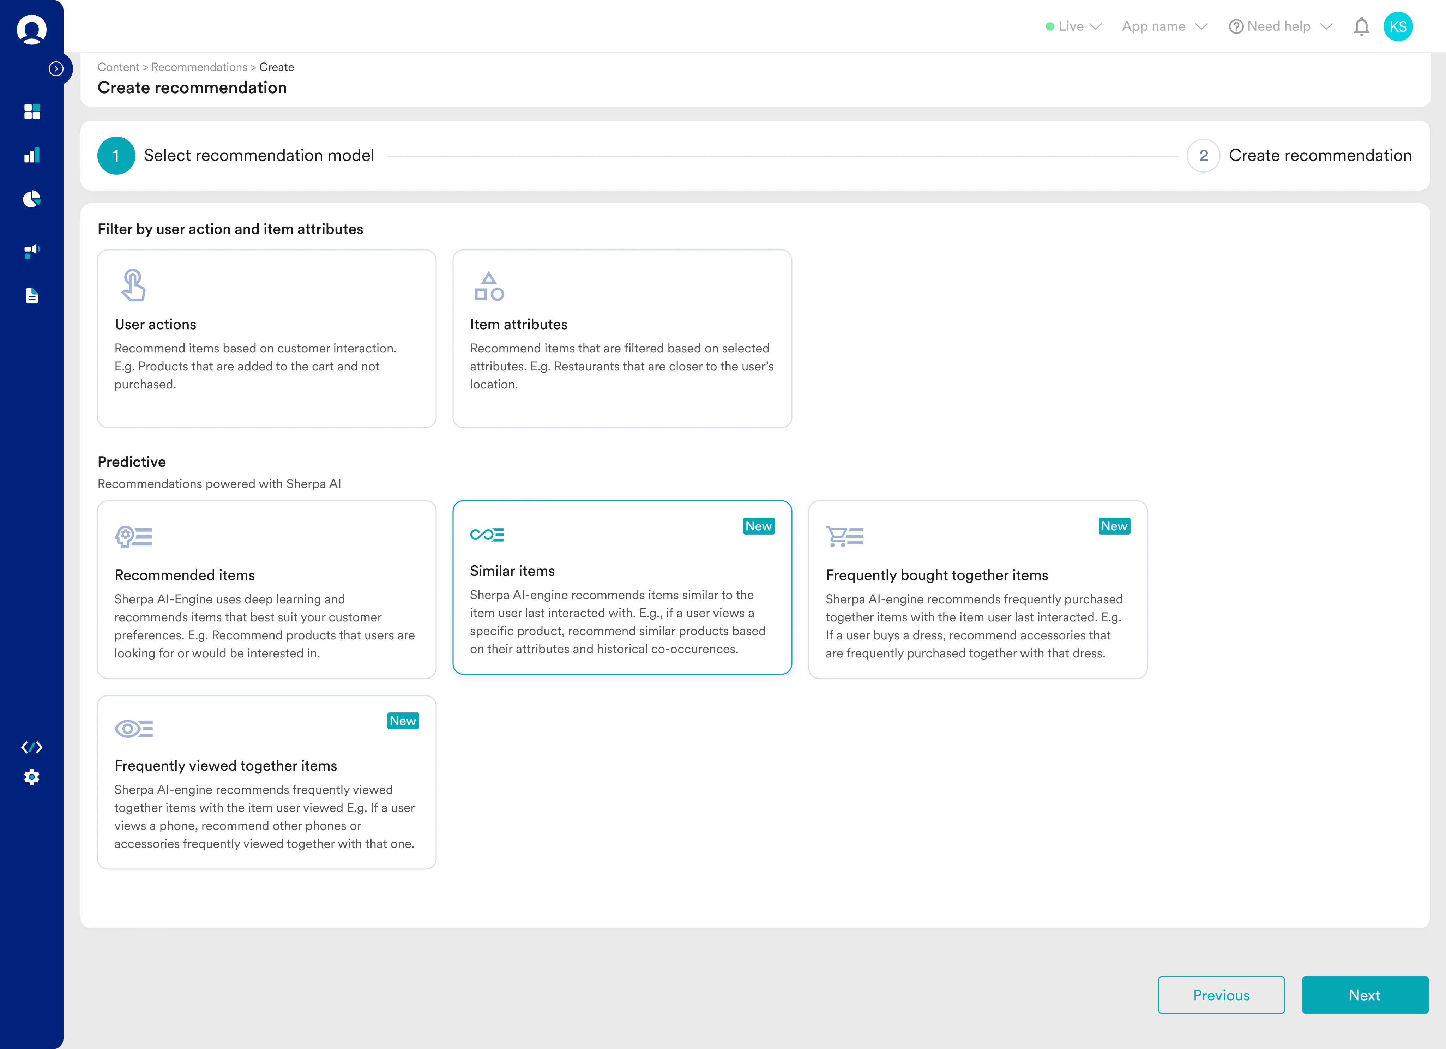Screen dimensions: 1446x1049
Task: Click the Next button
Action: pos(1364,995)
